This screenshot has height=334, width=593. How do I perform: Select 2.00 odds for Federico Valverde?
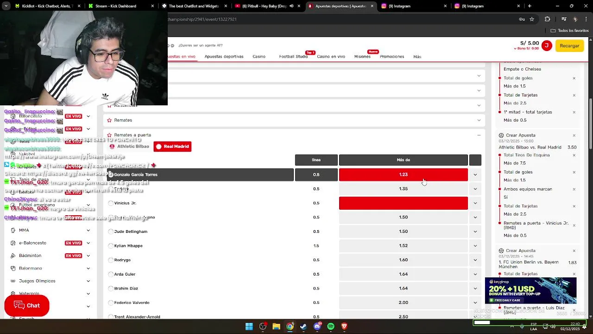pyautogui.click(x=403, y=302)
